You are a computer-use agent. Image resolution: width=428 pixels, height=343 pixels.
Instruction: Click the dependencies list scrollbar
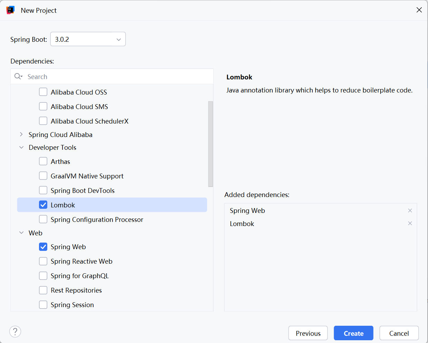(211, 144)
